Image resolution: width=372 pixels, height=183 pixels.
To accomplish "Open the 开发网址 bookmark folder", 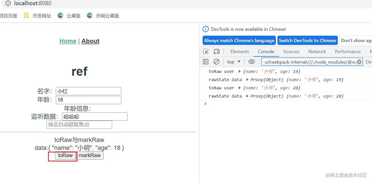I will 38,16.
